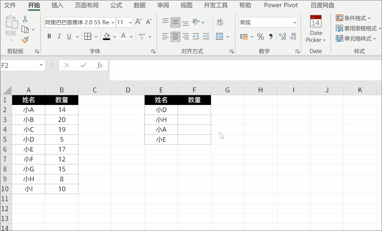Click the 单元格样式 cell styles button
This screenshot has width=382, height=231.
356,38
